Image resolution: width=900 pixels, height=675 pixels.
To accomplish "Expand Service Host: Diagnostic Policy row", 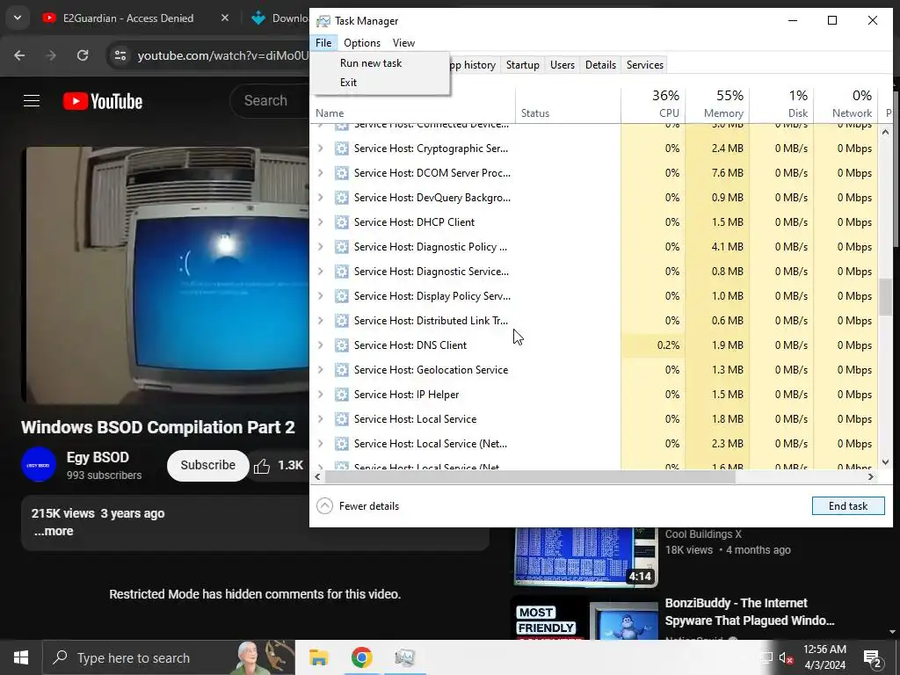I will (320, 247).
